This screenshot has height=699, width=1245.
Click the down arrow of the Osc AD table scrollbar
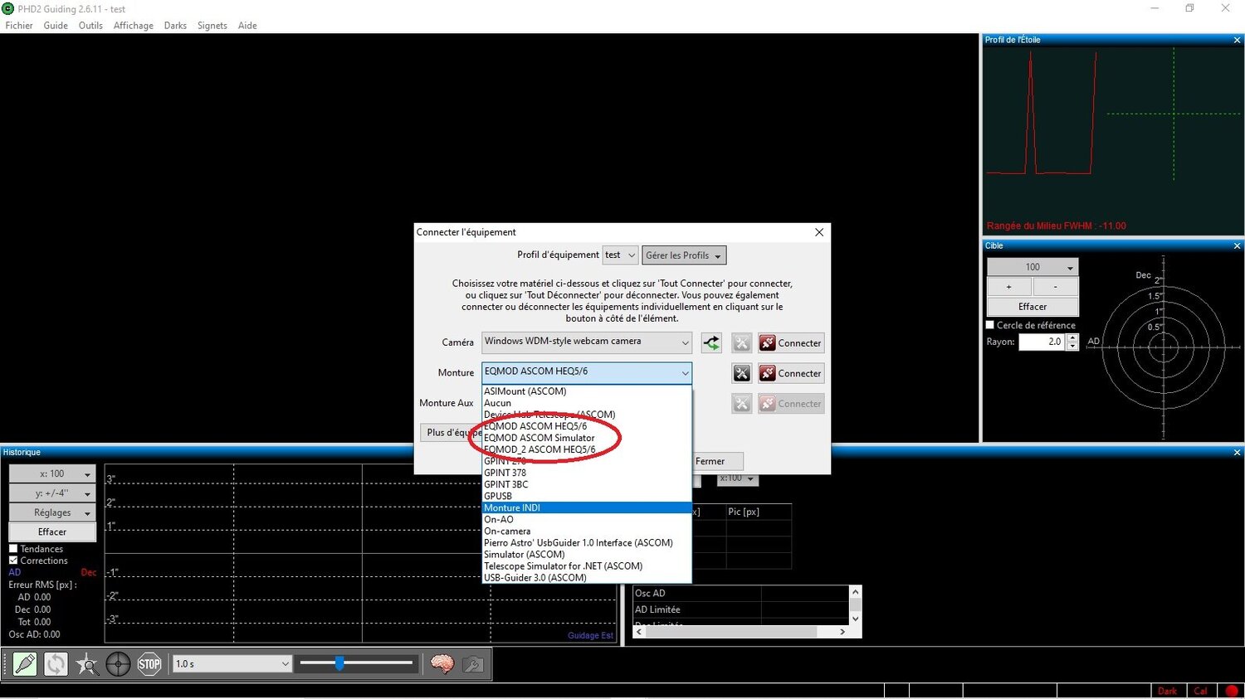(856, 619)
